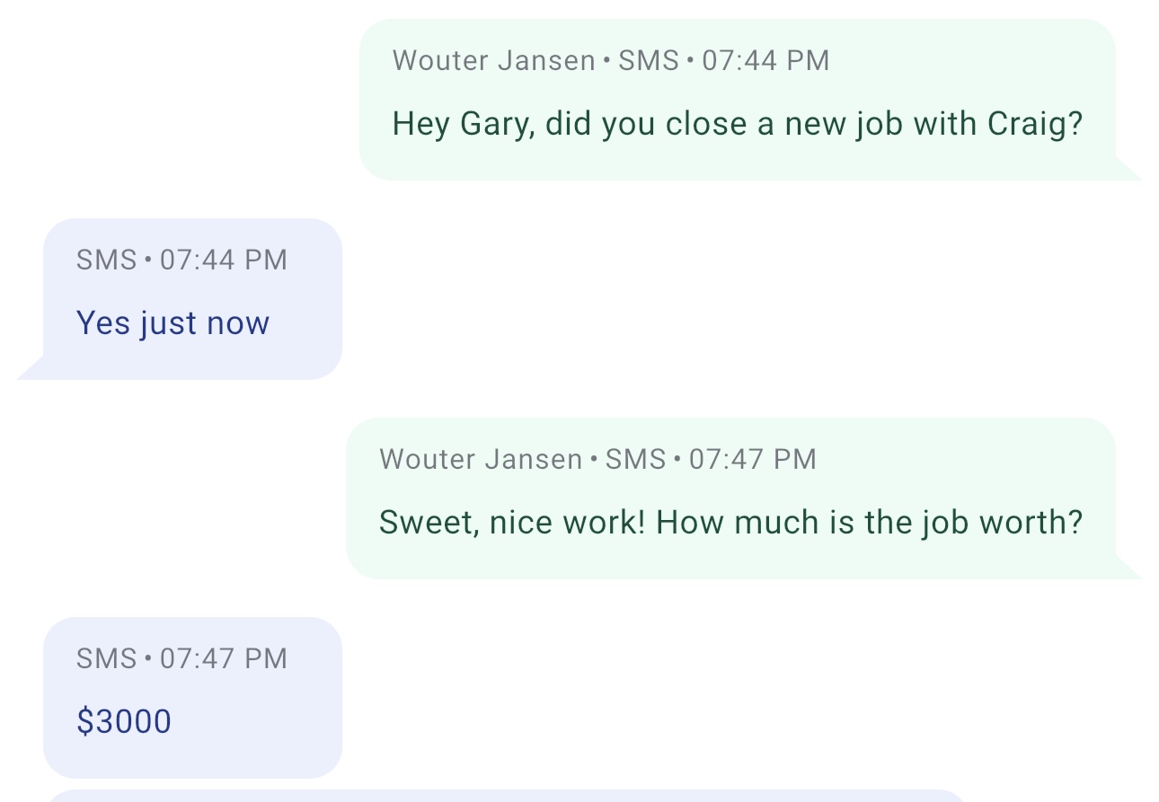Select the "Yes just now" reply text
Image resolution: width=1159 pixels, height=802 pixels.
click(173, 323)
